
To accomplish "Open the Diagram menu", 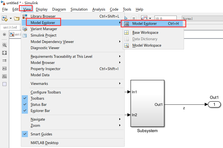I will pos(59,9).
